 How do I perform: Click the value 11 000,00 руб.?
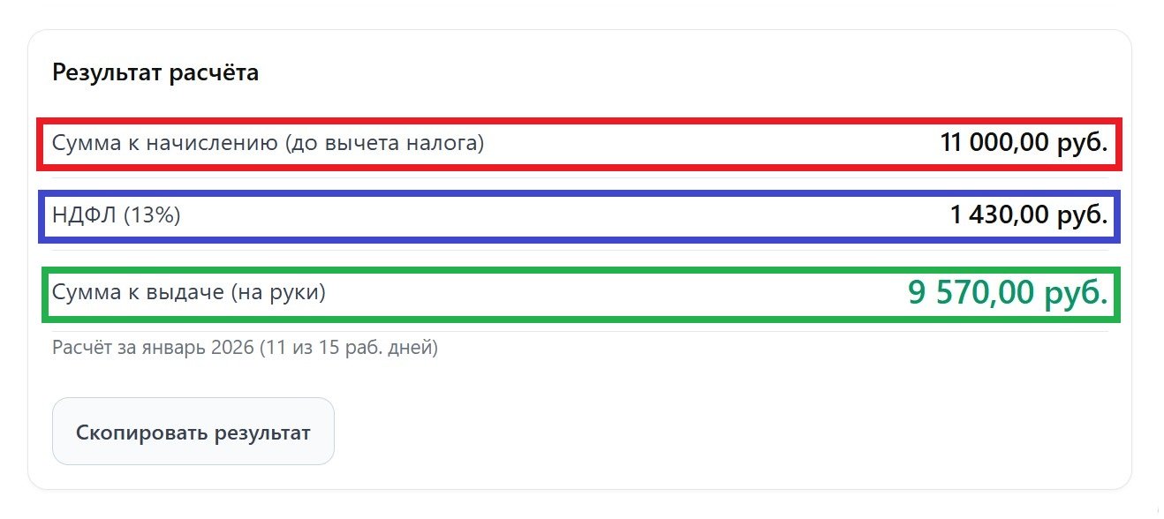tap(1022, 141)
